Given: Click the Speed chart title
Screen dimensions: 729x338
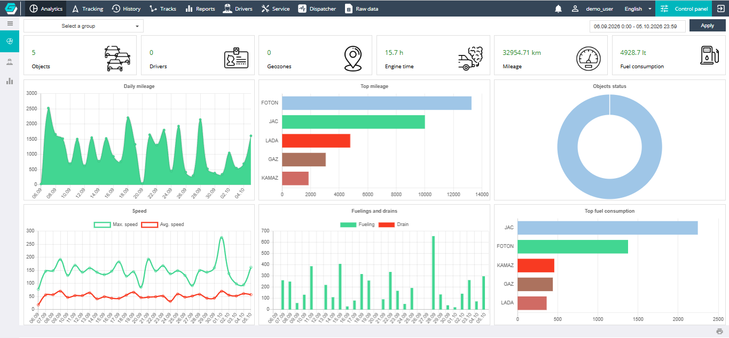Looking at the screenshot, I should coord(139,211).
